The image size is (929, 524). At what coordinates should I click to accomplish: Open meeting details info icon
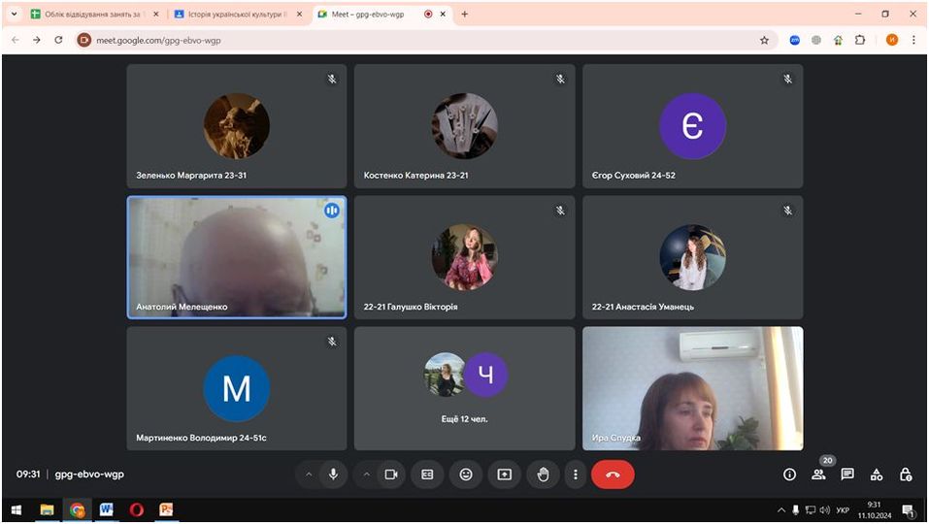coord(789,475)
